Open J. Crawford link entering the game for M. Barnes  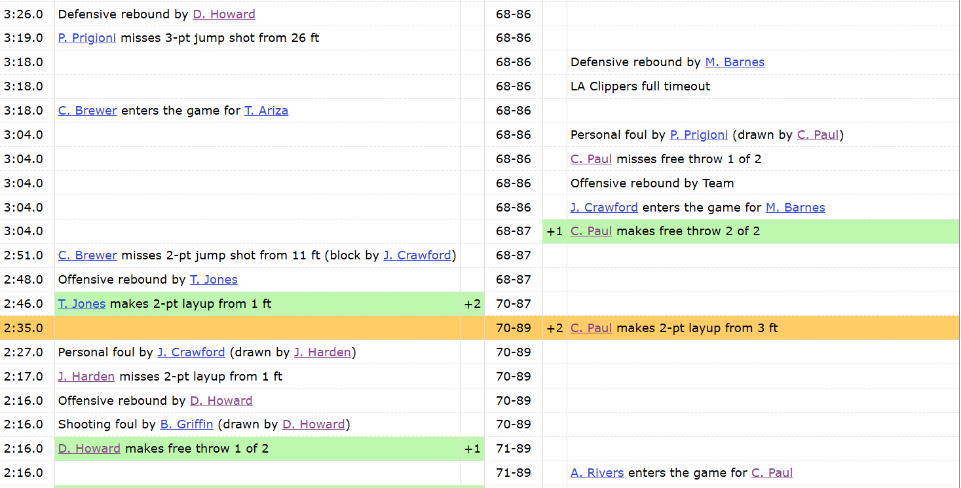pyautogui.click(x=604, y=208)
